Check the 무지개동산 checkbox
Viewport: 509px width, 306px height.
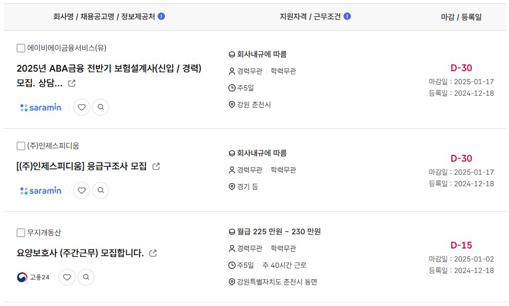click(x=21, y=233)
